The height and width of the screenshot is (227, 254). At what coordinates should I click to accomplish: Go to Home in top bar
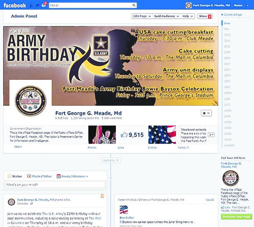point(238,5)
